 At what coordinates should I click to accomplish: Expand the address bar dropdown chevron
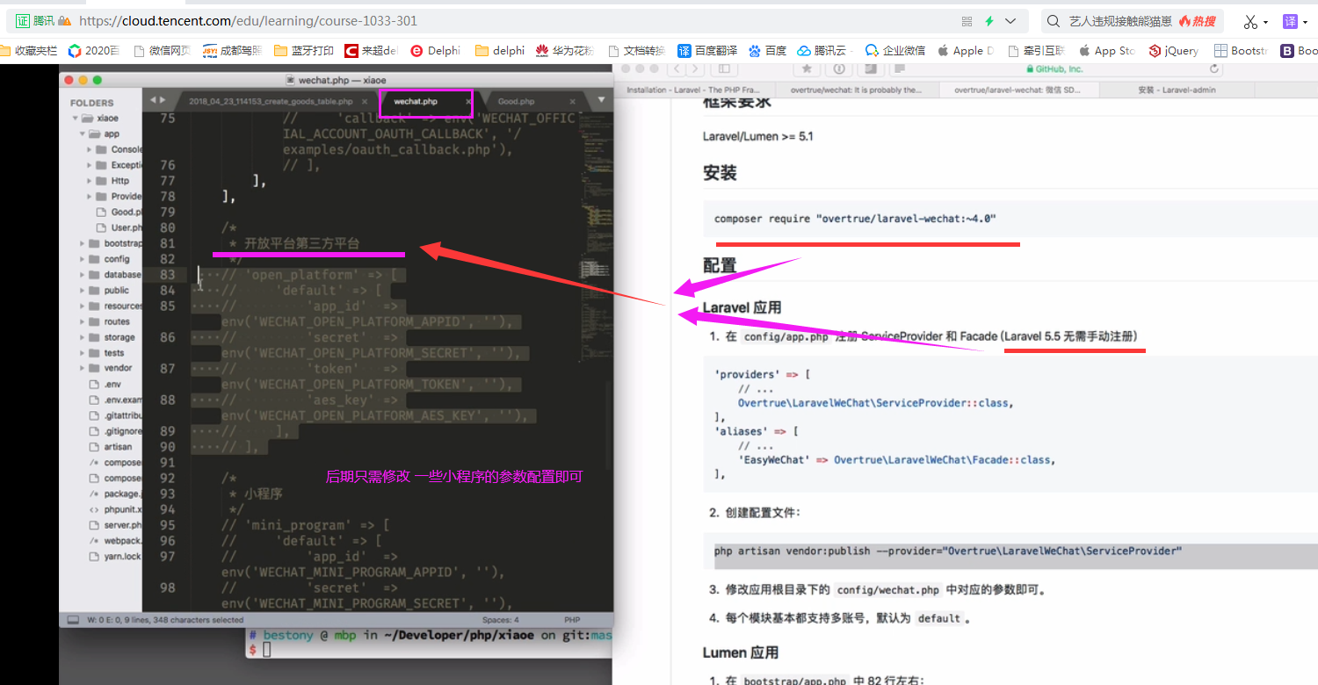tap(1010, 21)
